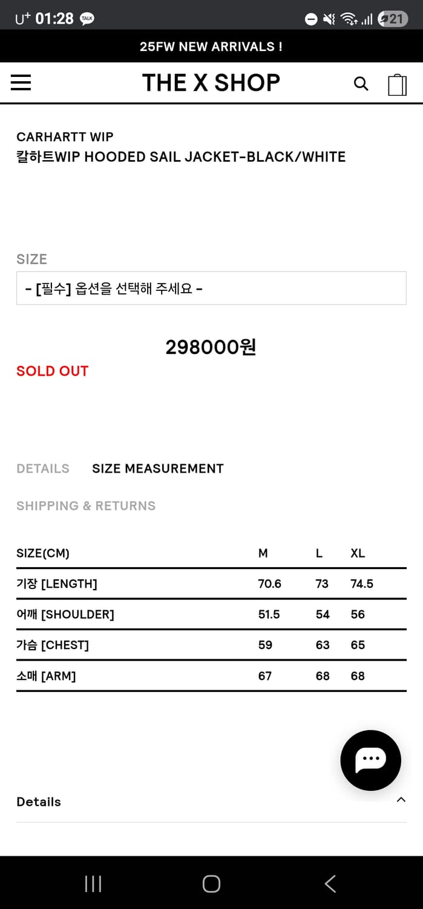Open the SHIPPING & RETURNS tab
This screenshot has height=909, width=423.
[86, 506]
